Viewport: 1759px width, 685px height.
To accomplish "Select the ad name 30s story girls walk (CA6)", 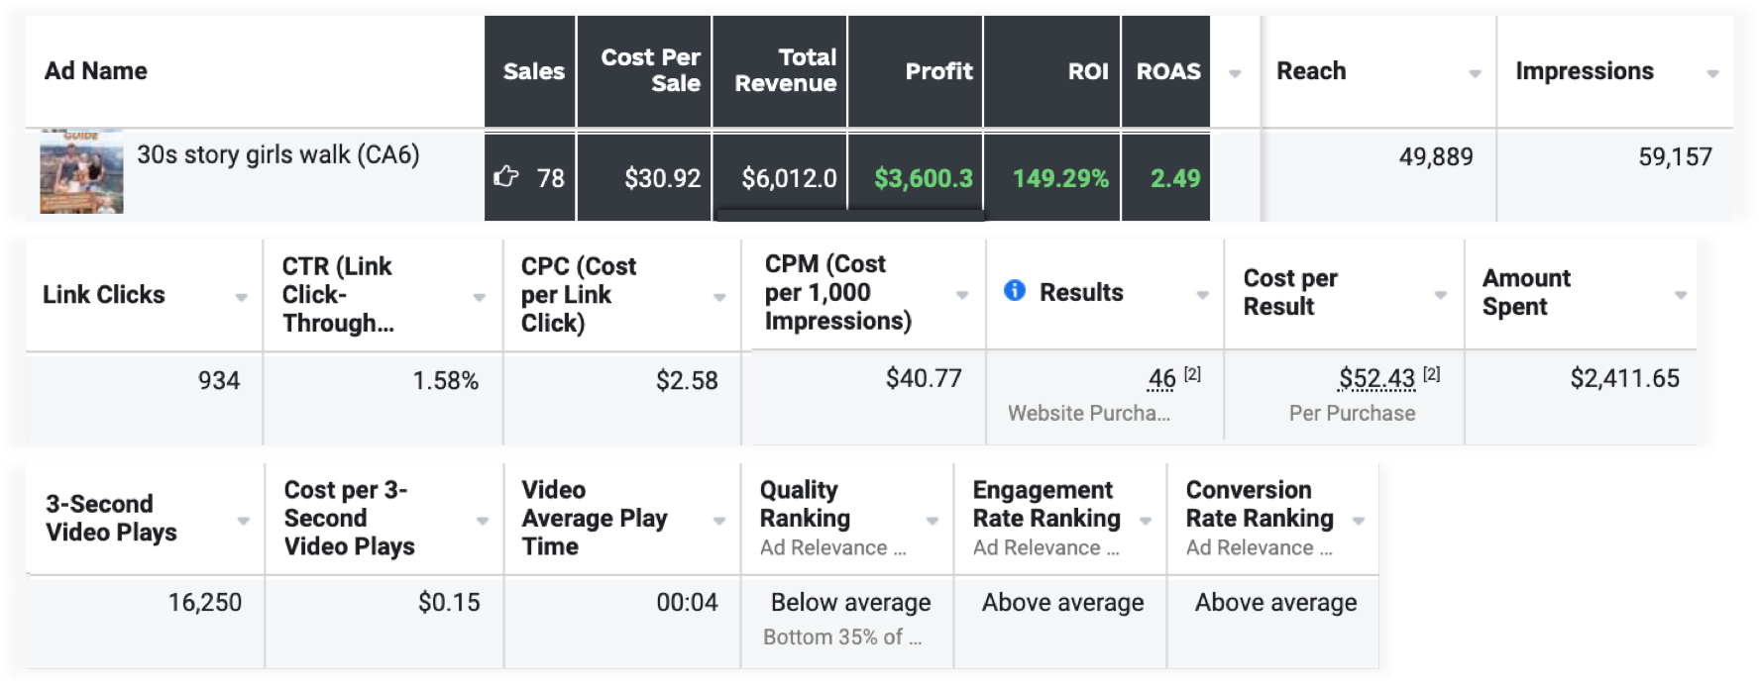I will pyautogui.click(x=277, y=155).
